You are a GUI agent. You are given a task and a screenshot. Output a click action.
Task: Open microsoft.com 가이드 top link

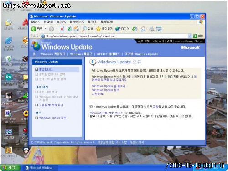pyautogui.click(x=188, y=41)
